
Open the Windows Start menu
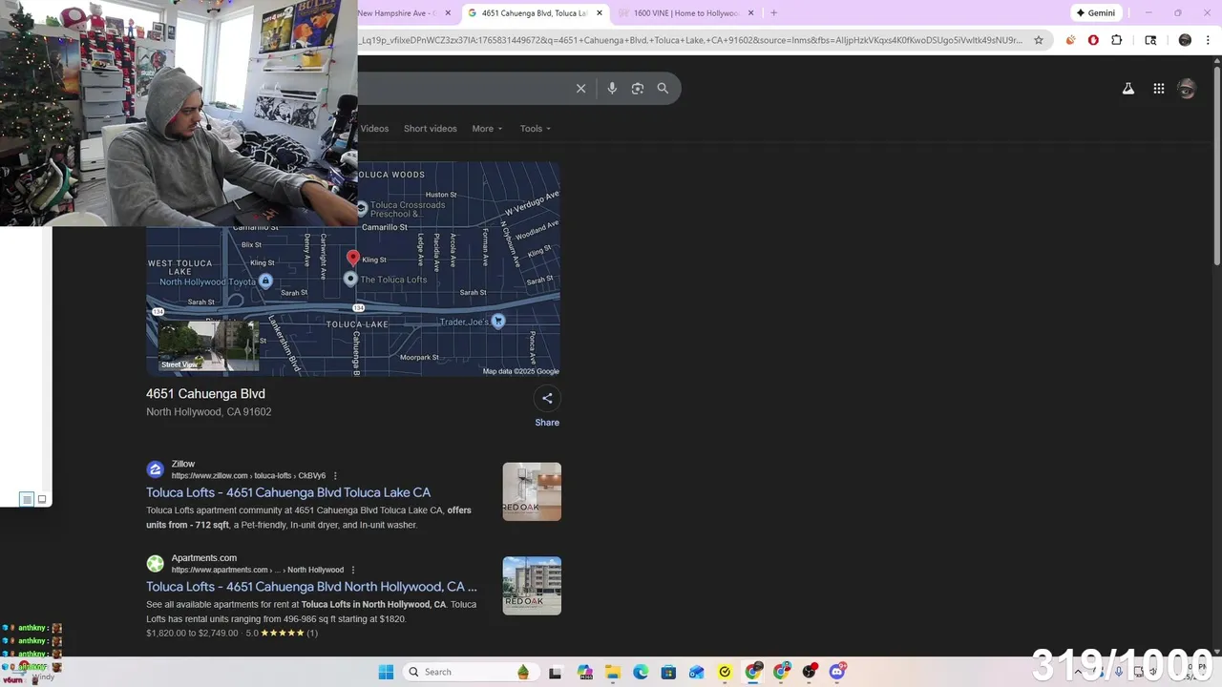(x=386, y=672)
